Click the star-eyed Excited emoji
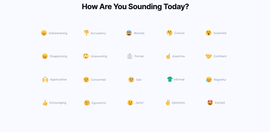The height and width of the screenshot is (133, 270). coord(210,103)
